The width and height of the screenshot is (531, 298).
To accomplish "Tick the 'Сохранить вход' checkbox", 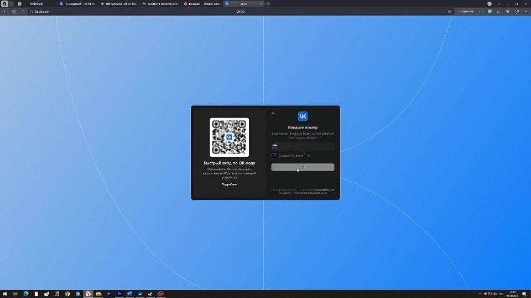I will 274,156.
